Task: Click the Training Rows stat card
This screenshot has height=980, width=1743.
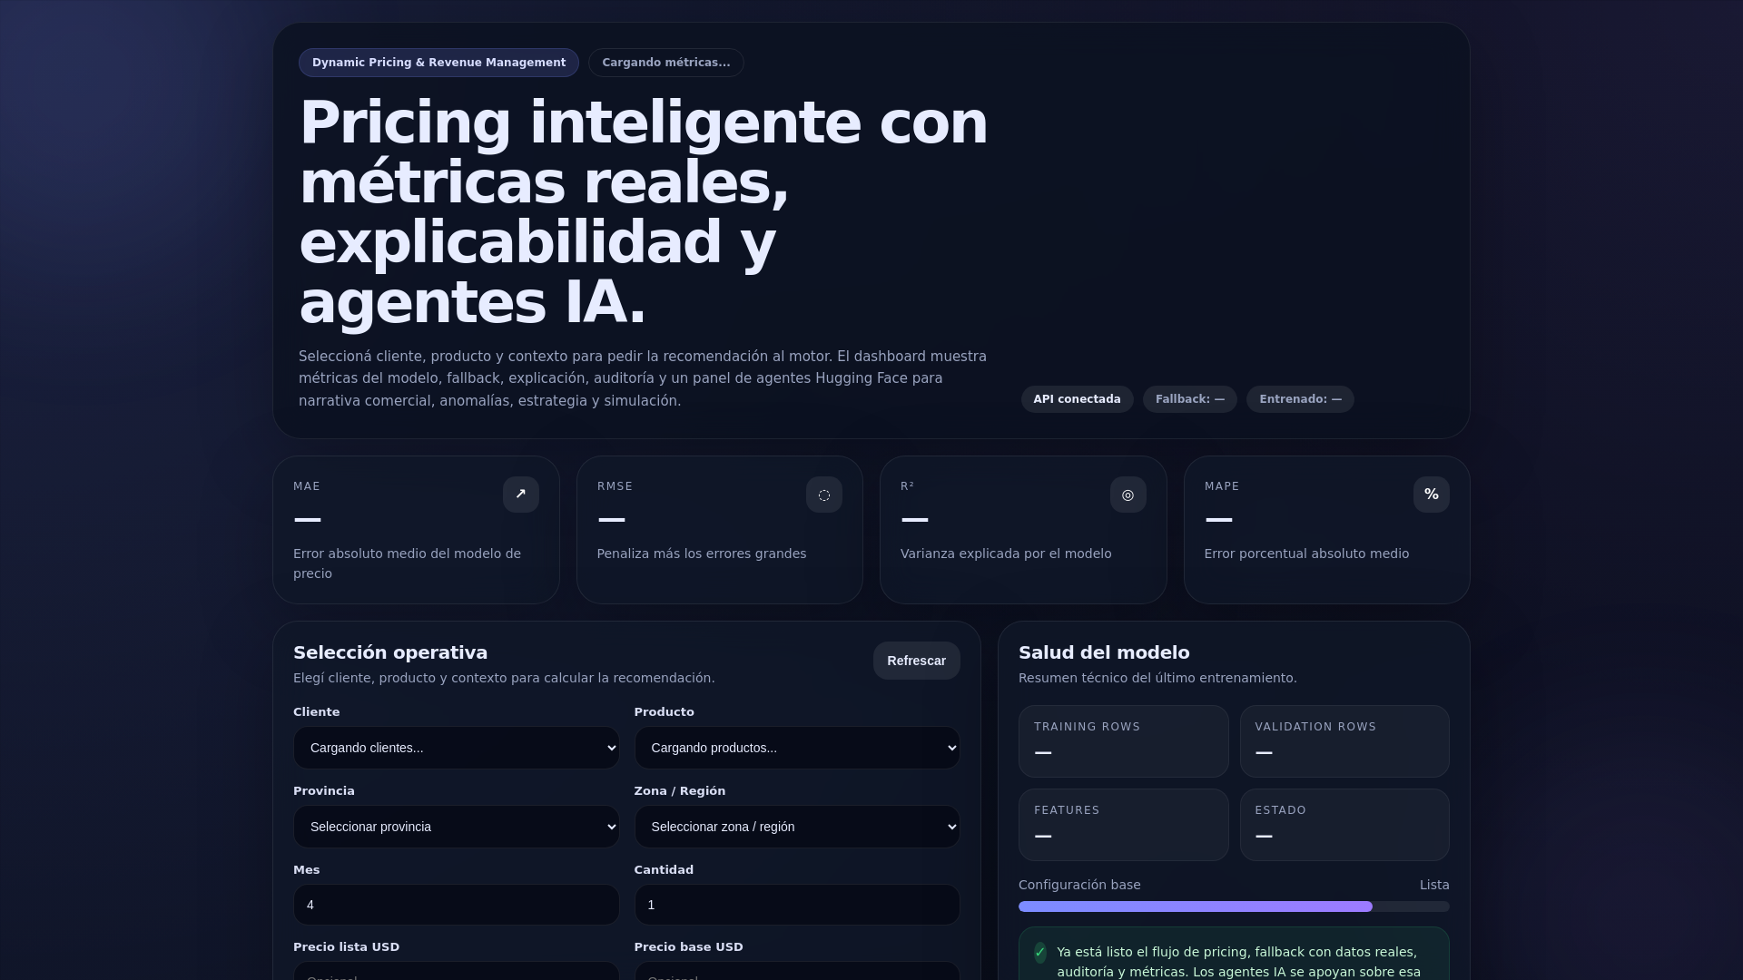Action: [x=1123, y=741]
